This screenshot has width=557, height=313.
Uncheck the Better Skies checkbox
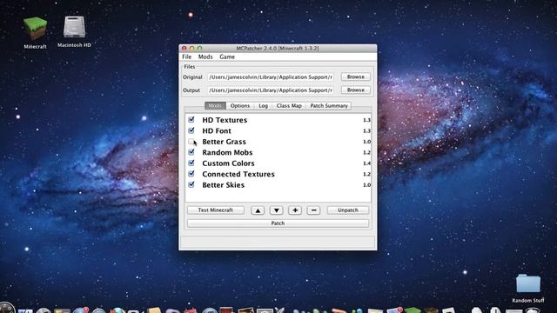[x=191, y=184]
